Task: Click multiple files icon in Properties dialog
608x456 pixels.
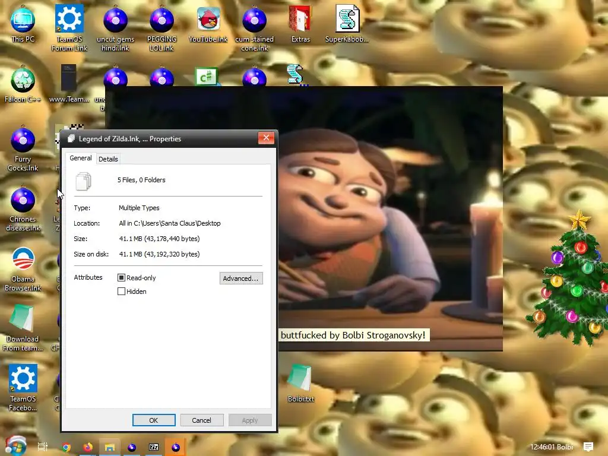Action: [x=83, y=181]
